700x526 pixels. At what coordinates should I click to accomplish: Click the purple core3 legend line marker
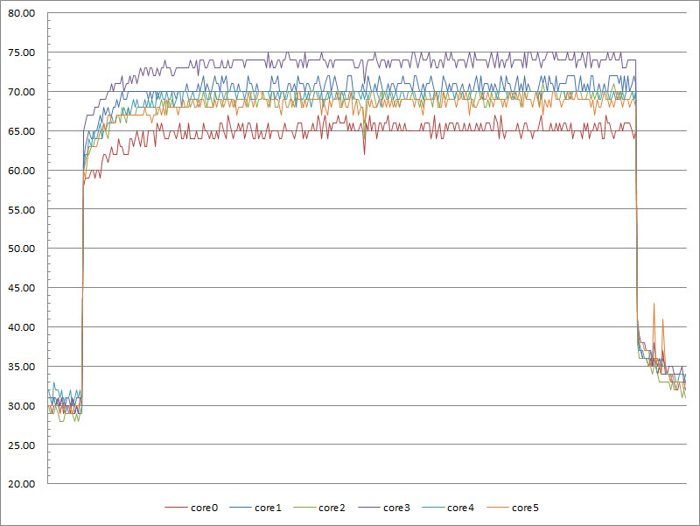[368, 508]
